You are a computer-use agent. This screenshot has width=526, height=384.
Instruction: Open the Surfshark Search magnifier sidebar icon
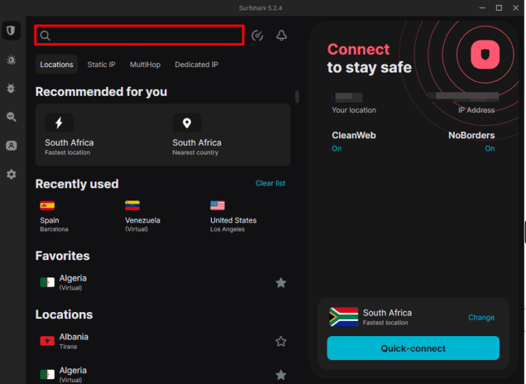coord(11,117)
